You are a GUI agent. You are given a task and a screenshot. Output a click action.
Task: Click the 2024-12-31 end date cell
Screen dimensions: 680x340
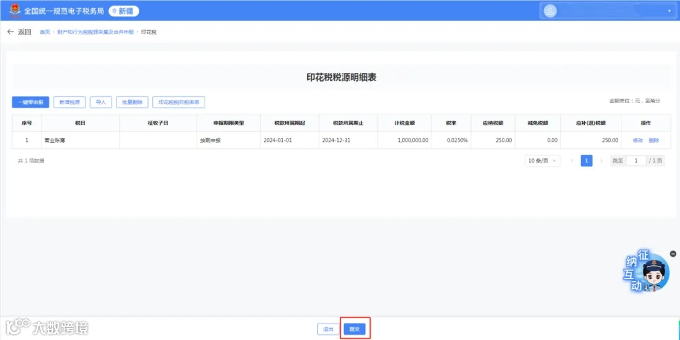[349, 140]
